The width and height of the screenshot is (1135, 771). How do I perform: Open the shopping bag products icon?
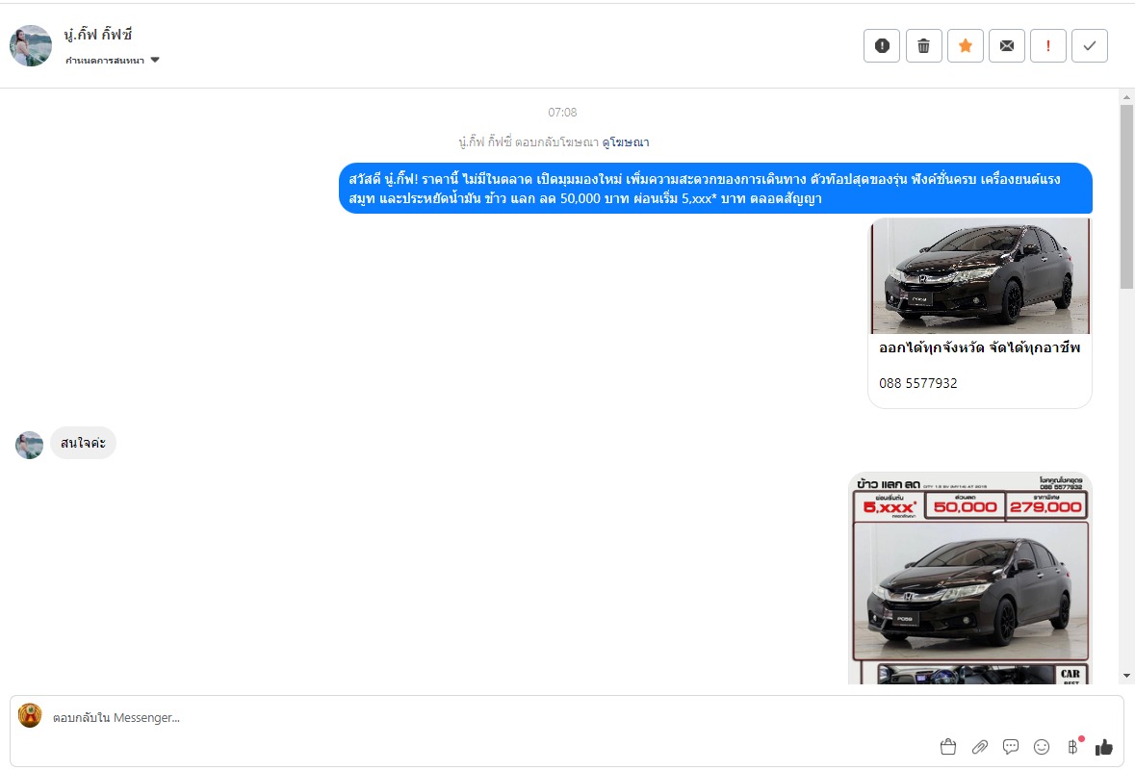click(x=948, y=747)
